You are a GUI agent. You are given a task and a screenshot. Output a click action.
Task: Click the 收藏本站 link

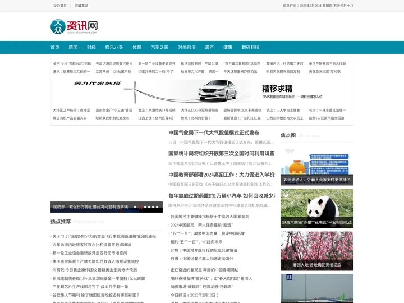point(81,6)
